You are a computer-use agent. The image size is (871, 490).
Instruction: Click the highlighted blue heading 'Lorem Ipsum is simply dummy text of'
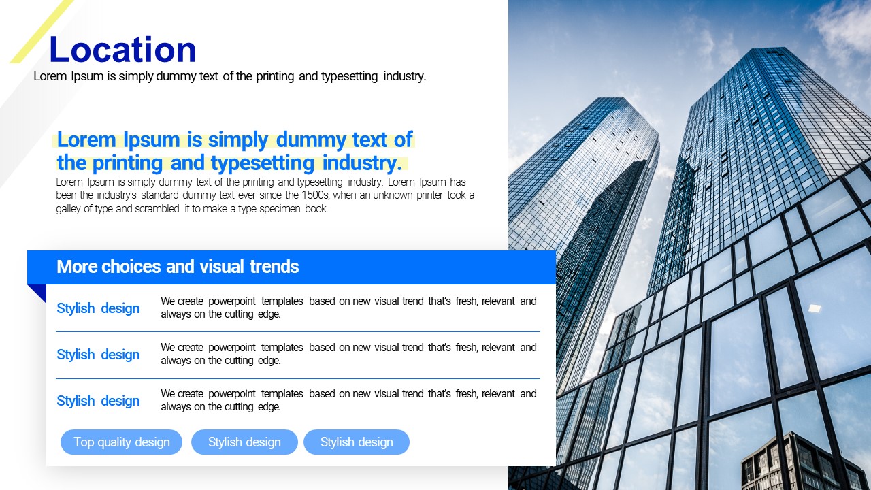[235, 140]
